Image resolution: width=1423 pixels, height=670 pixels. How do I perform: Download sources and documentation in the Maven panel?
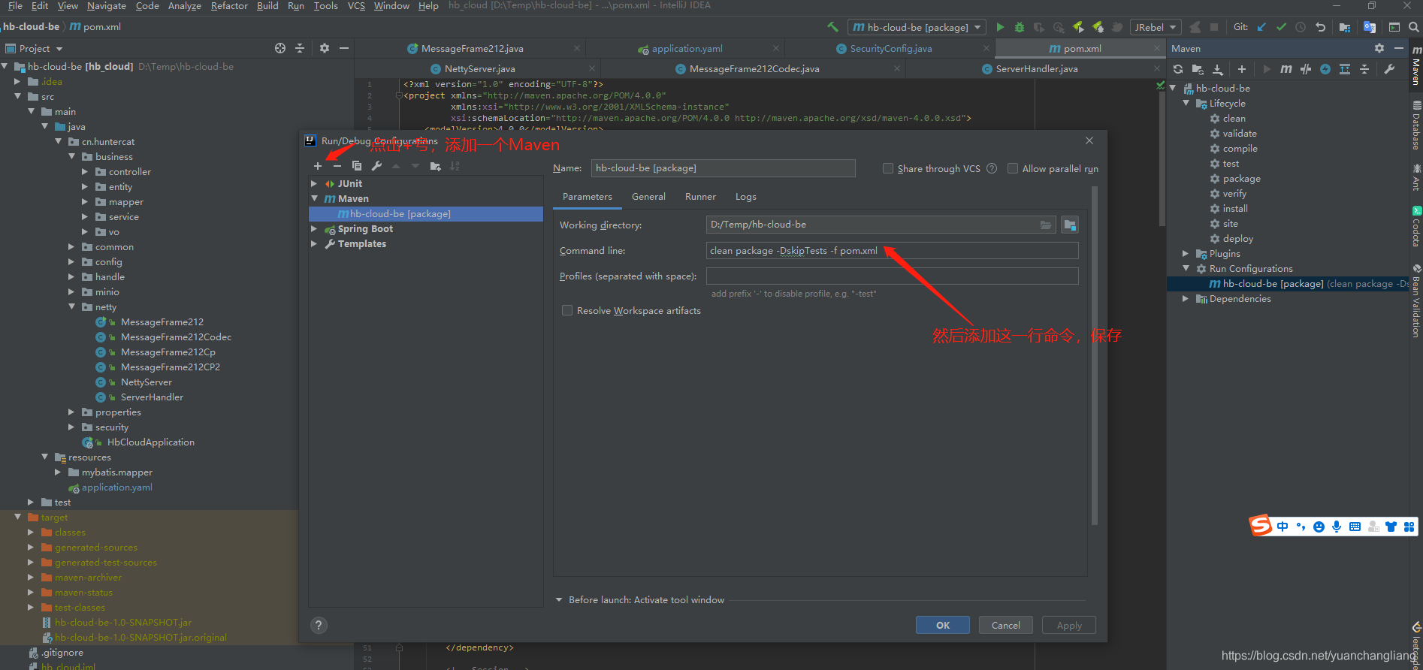coord(1218,69)
